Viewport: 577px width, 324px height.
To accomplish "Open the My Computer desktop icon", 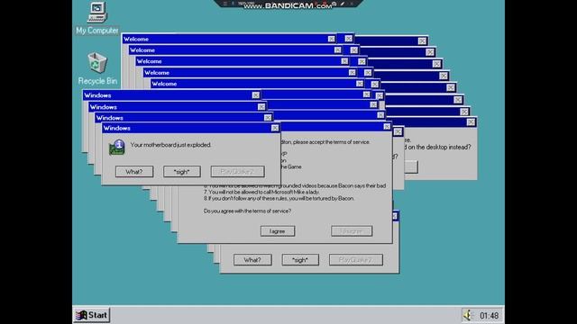I will pos(97,18).
